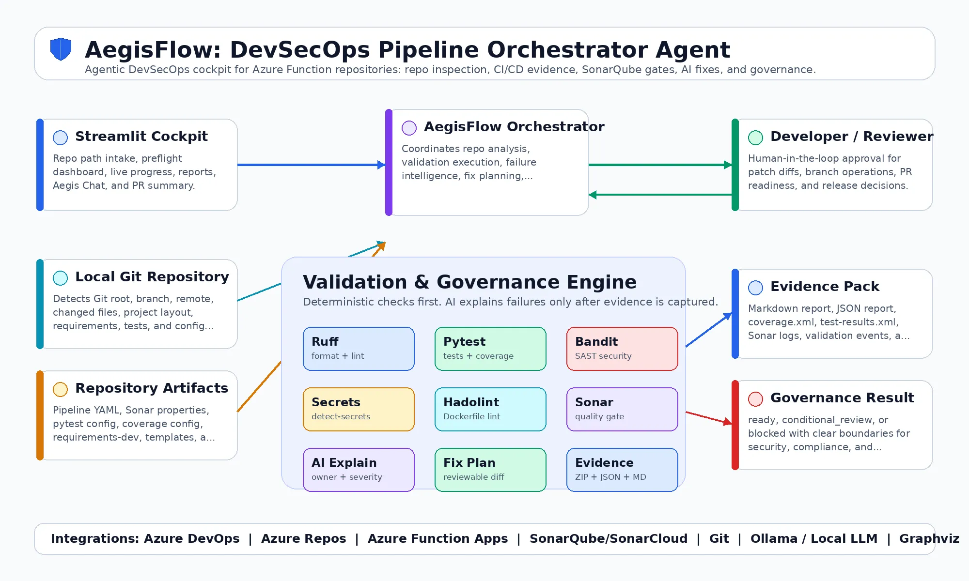This screenshot has width=969, height=581.
Task: Select the Secrets detect-secrets card
Action: (x=359, y=409)
